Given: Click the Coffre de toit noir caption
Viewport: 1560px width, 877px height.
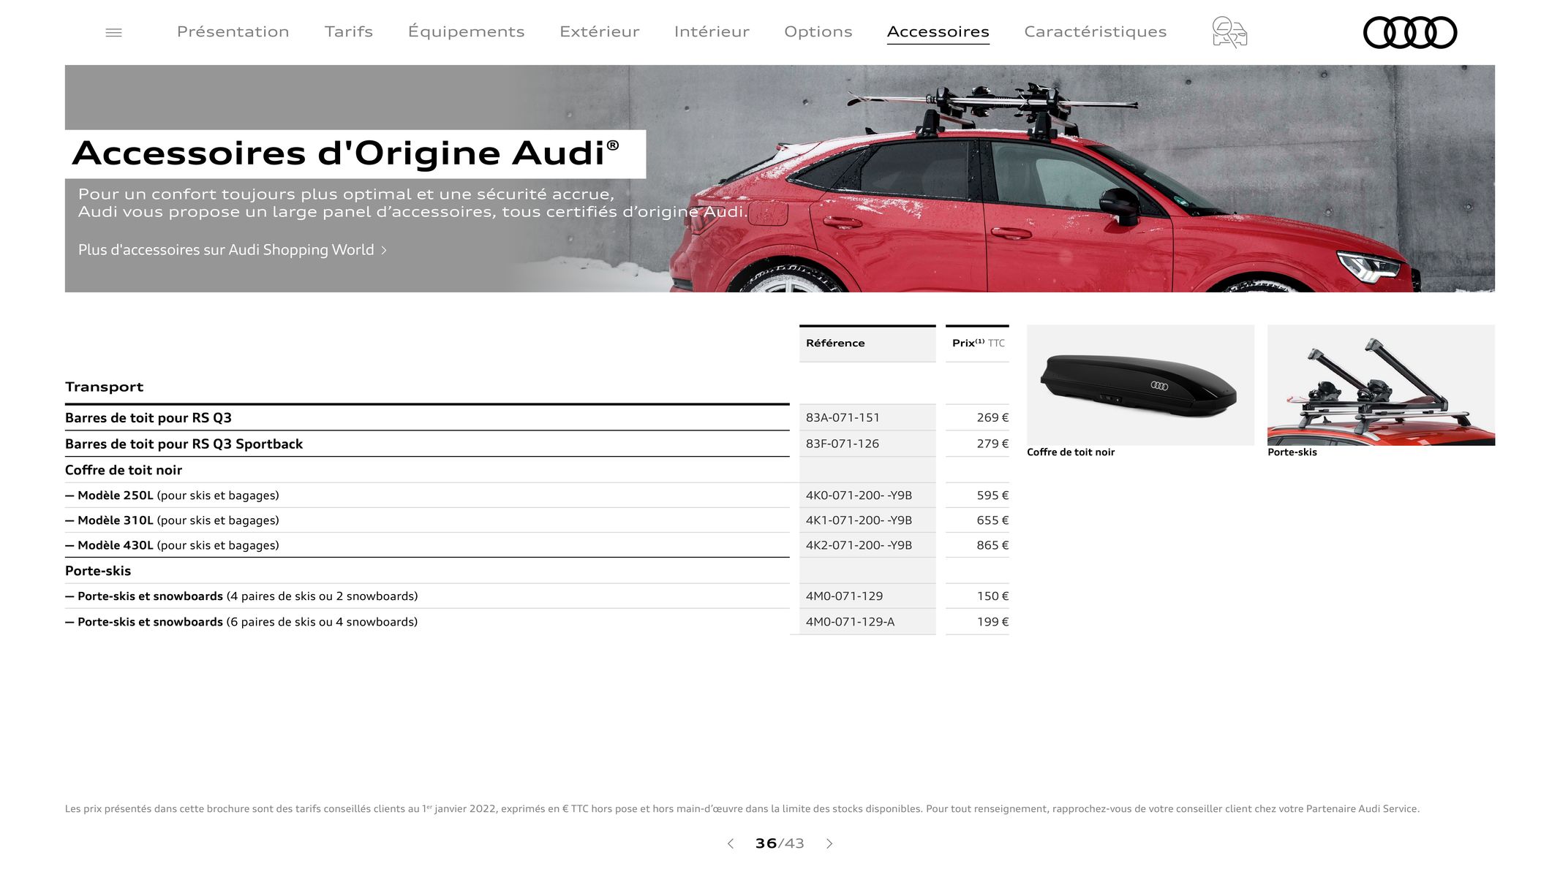Looking at the screenshot, I should click(1071, 452).
